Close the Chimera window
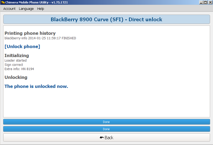 [210, 2]
